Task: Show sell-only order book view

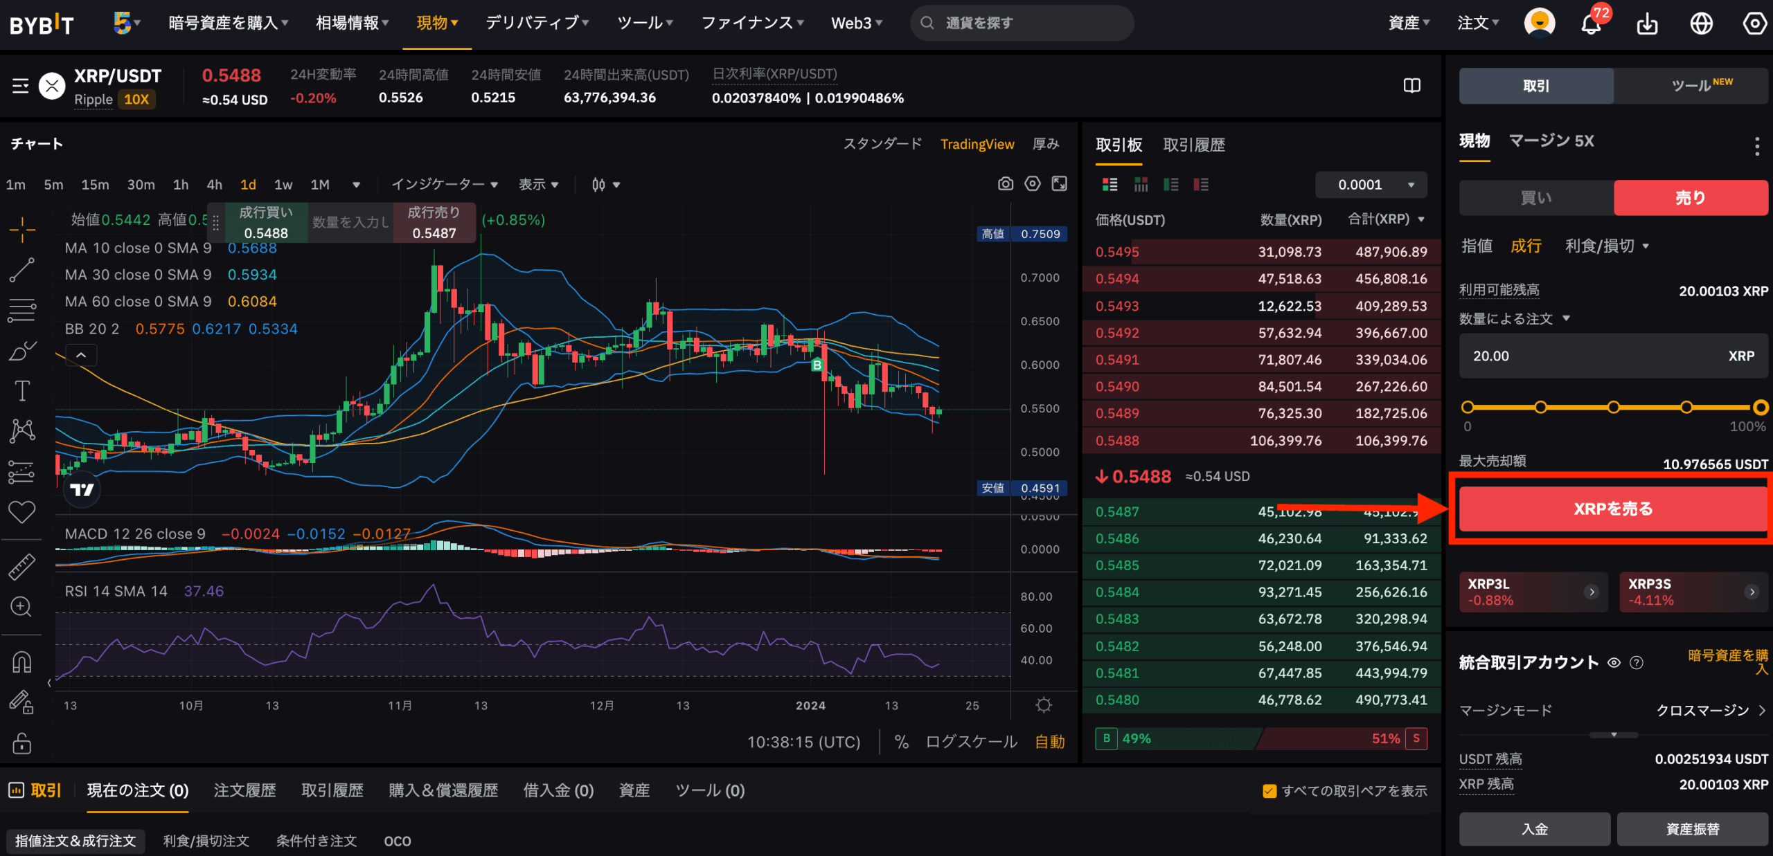Action: (x=1201, y=185)
